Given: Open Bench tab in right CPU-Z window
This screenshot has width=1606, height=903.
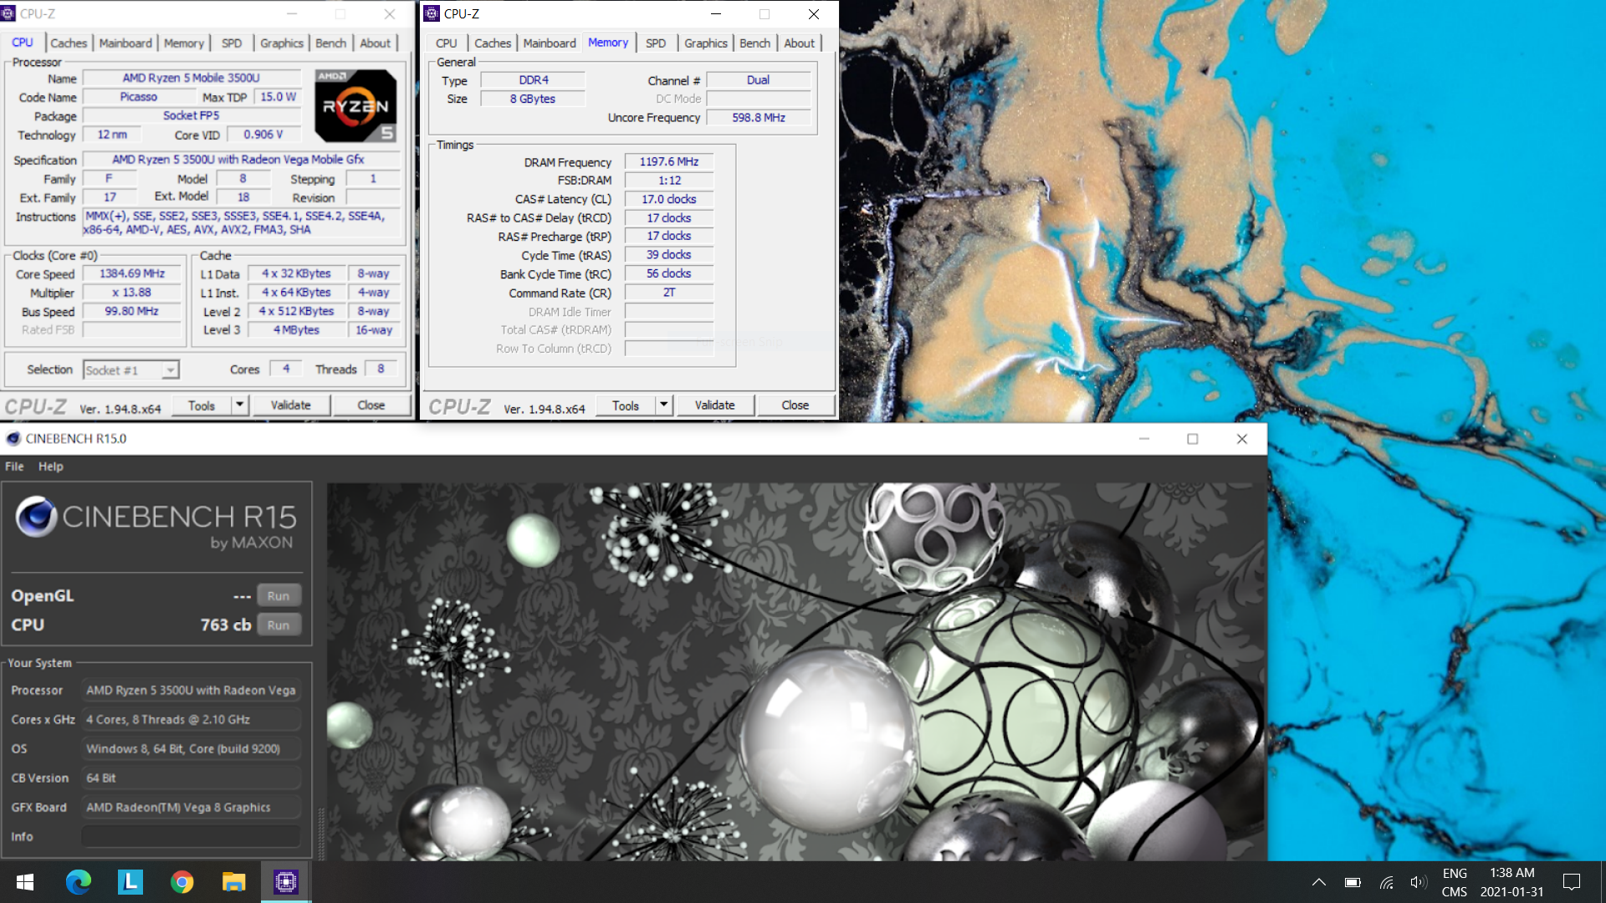Looking at the screenshot, I should [754, 43].
